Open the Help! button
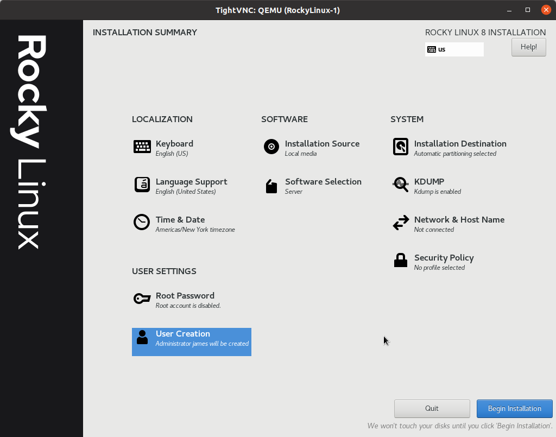Viewport: 556px width, 437px height. point(528,47)
